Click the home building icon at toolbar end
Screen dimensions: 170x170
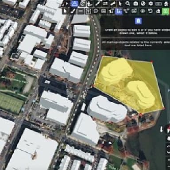pyautogui.click(x=166, y=4)
